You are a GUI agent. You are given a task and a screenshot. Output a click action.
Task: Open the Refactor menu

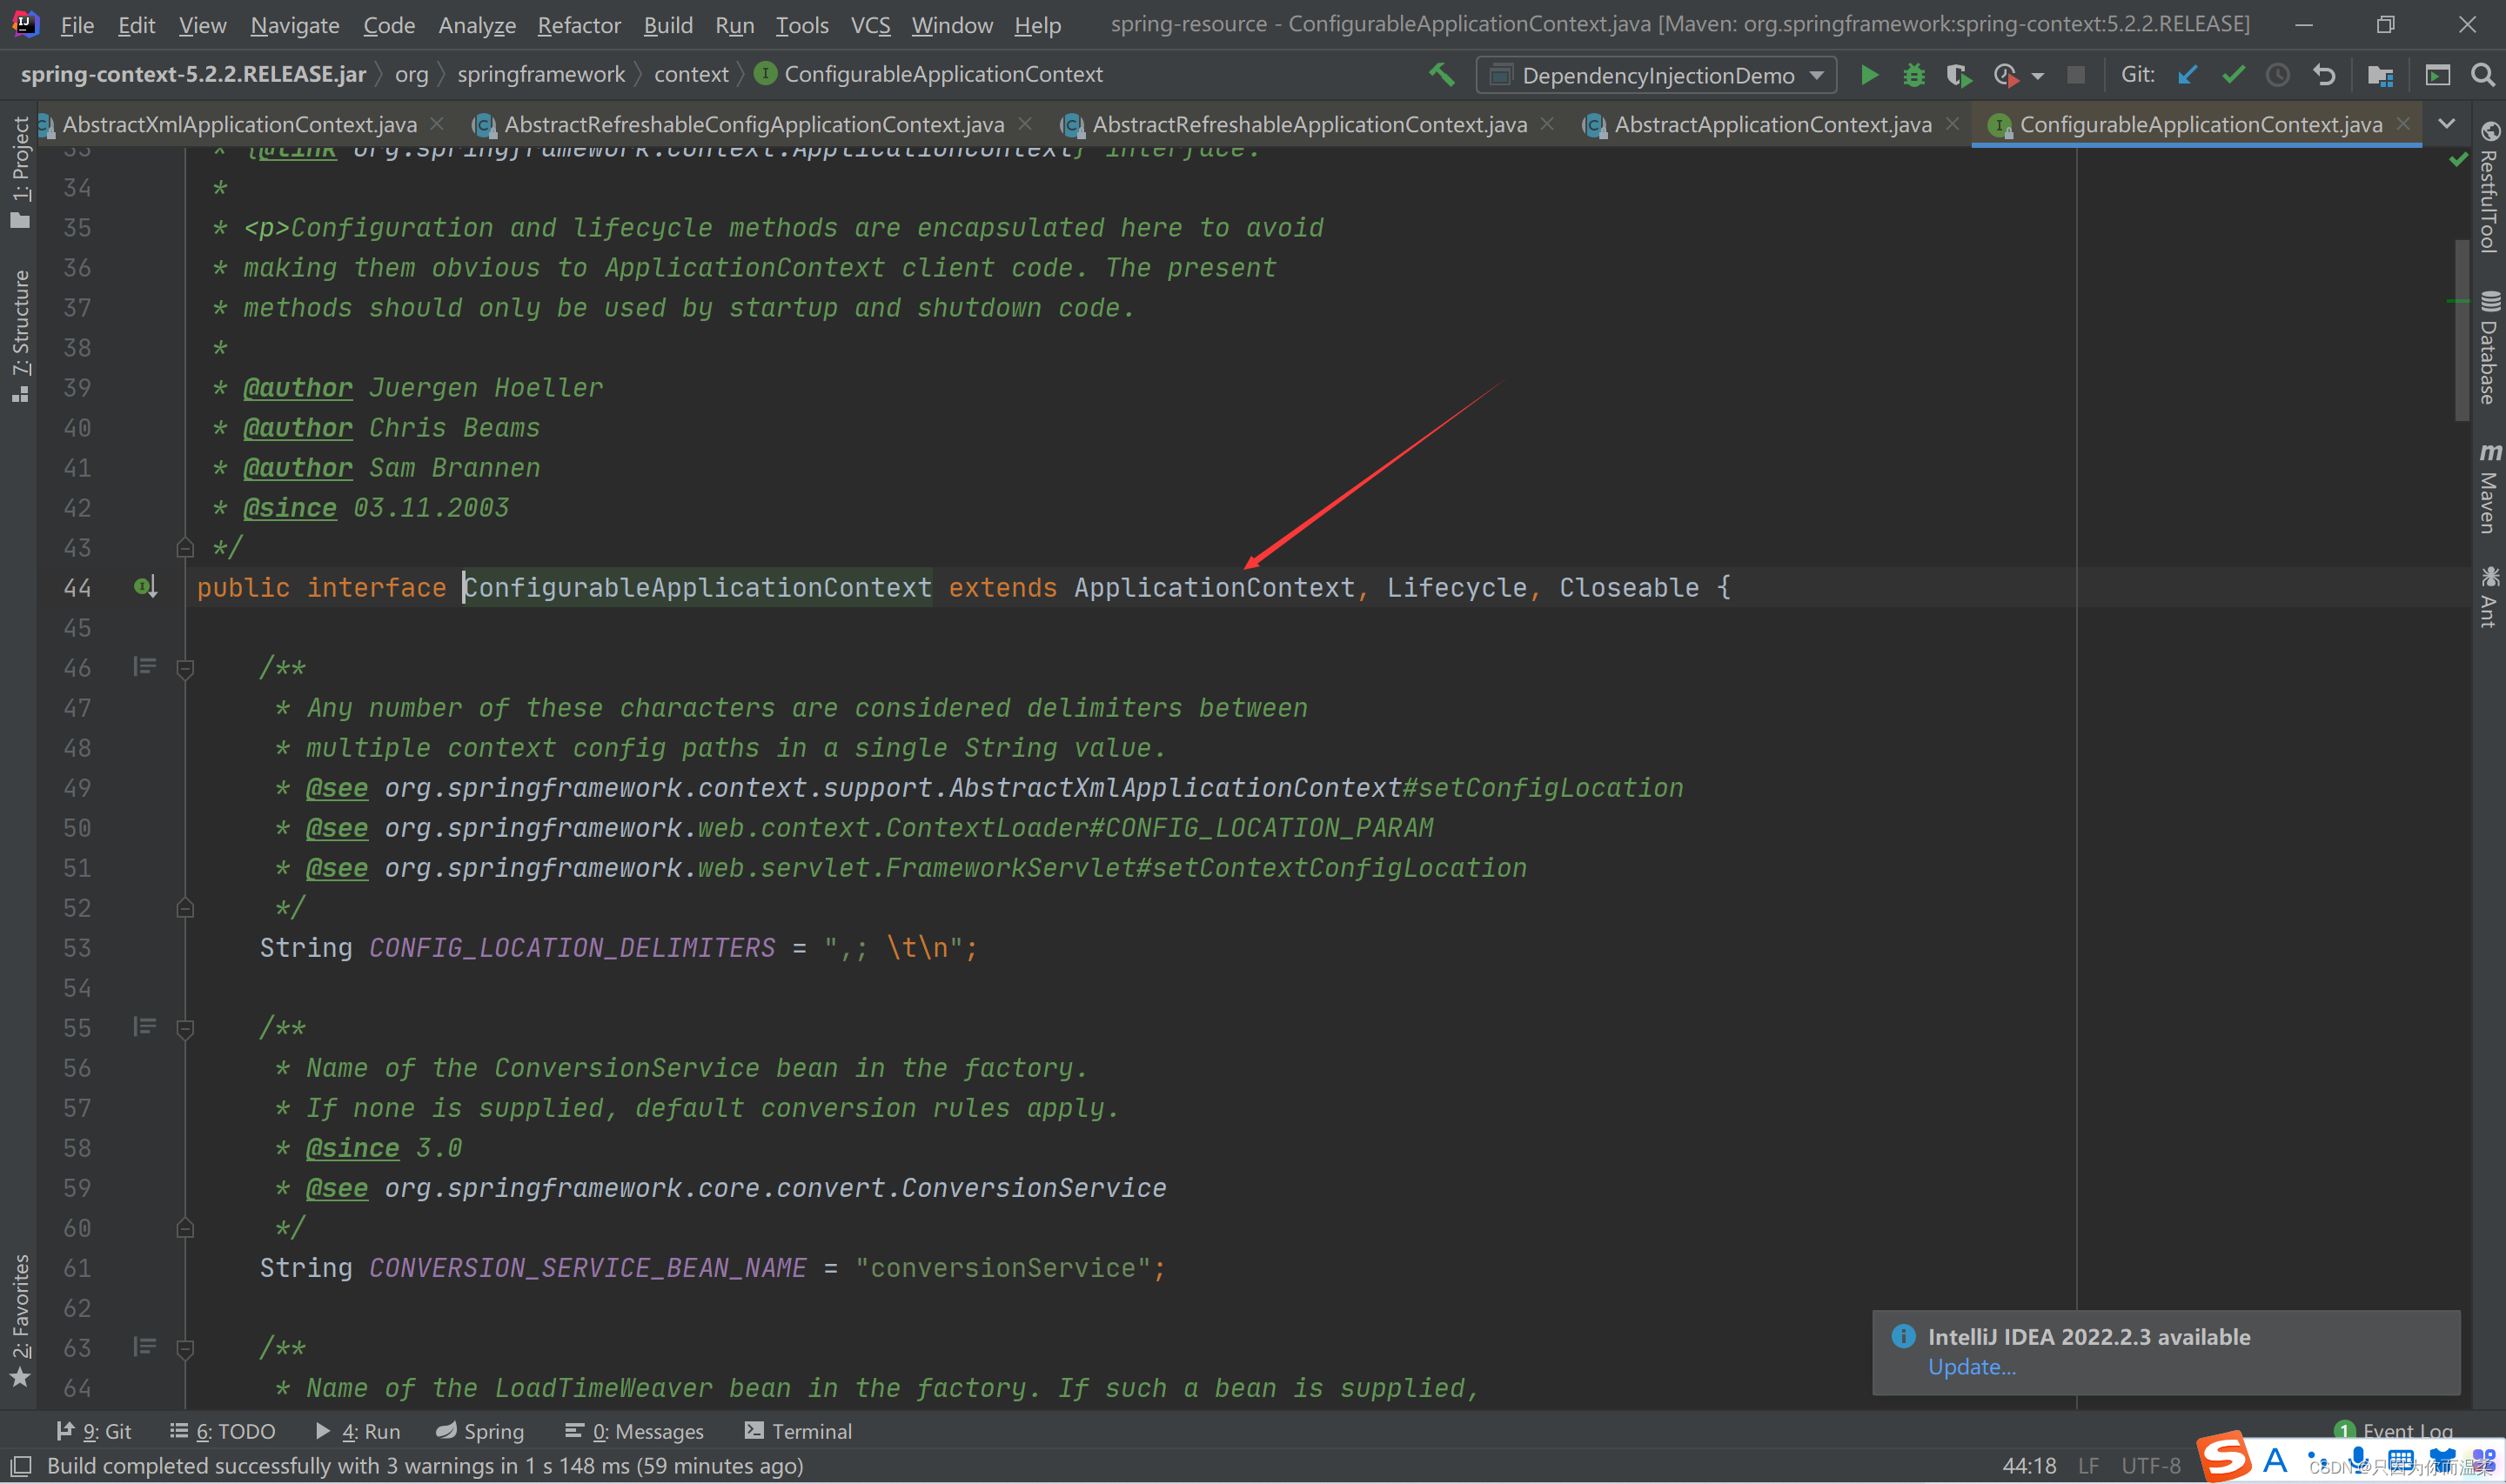(578, 25)
